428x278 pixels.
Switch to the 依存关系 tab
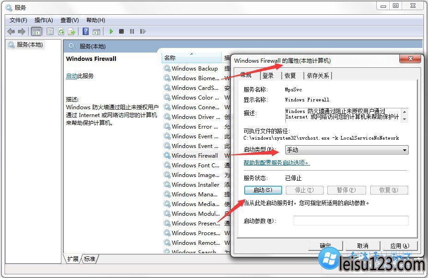click(x=318, y=76)
